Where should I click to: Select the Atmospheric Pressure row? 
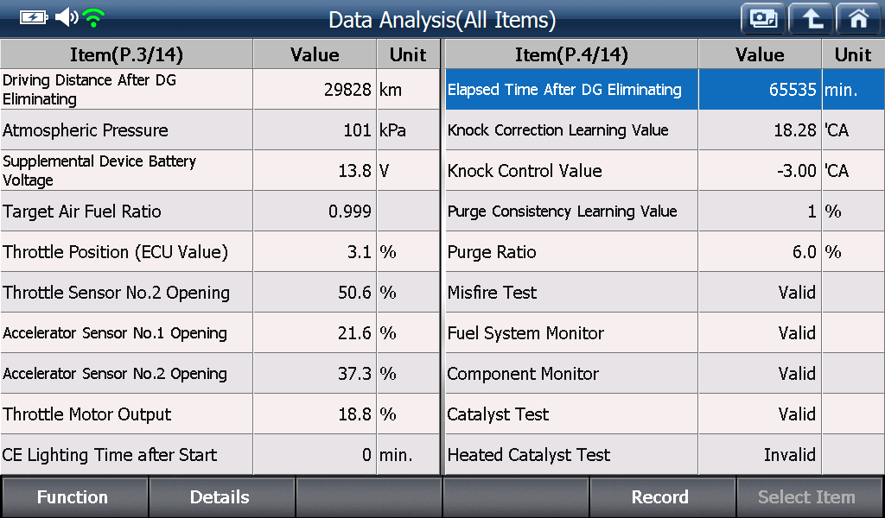point(220,130)
